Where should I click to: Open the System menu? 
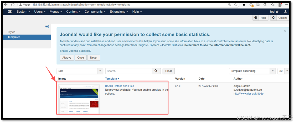click(23, 12)
